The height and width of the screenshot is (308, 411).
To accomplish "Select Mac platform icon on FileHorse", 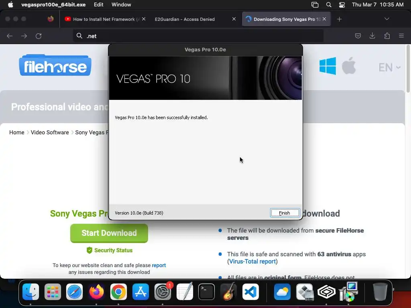I will tap(349, 65).
